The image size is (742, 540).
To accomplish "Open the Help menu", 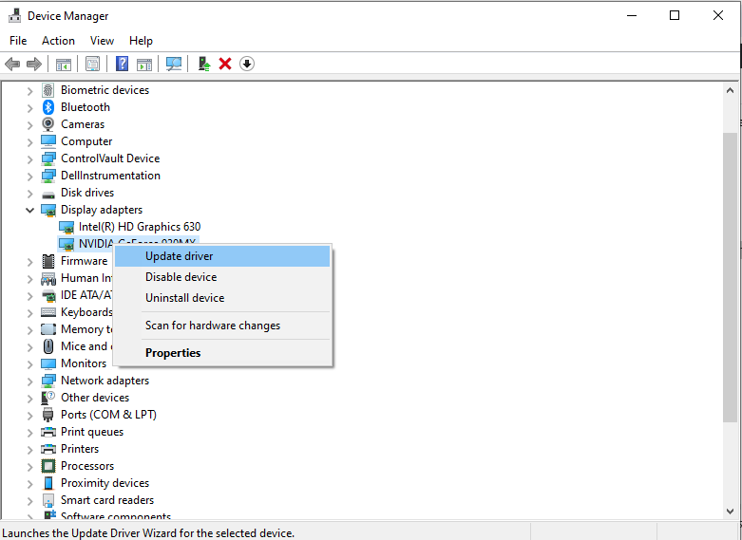I will tap(141, 41).
